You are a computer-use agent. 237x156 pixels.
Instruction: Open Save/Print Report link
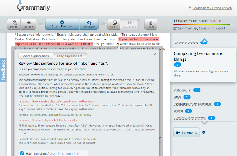click(x=212, y=28)
